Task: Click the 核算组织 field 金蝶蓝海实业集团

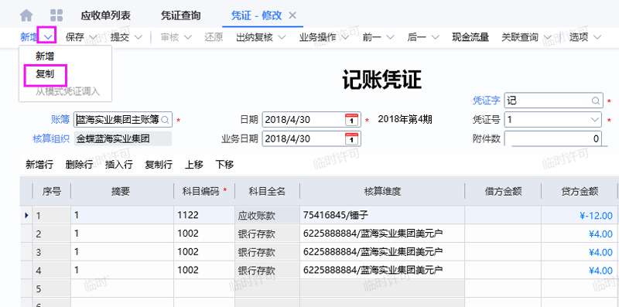Action: (123, 139)
